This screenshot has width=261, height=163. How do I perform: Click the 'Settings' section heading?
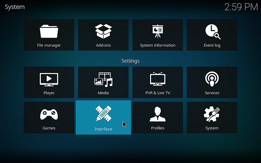(x=130, y=61)
